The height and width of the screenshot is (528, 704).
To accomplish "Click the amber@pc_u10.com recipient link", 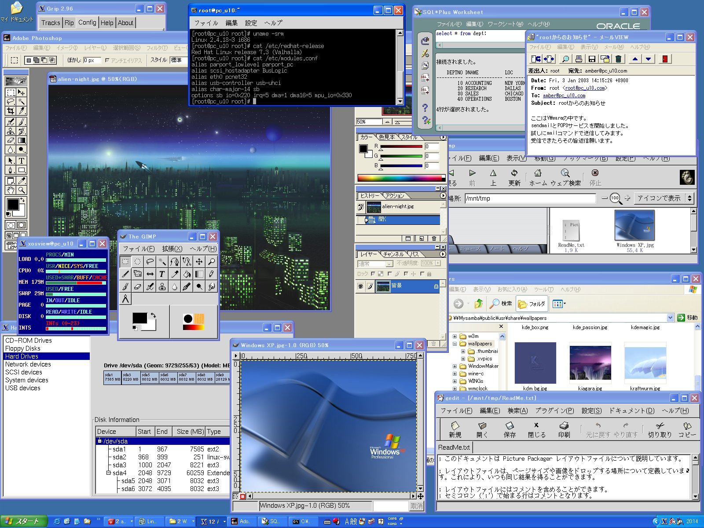I will tap(564, 95).
